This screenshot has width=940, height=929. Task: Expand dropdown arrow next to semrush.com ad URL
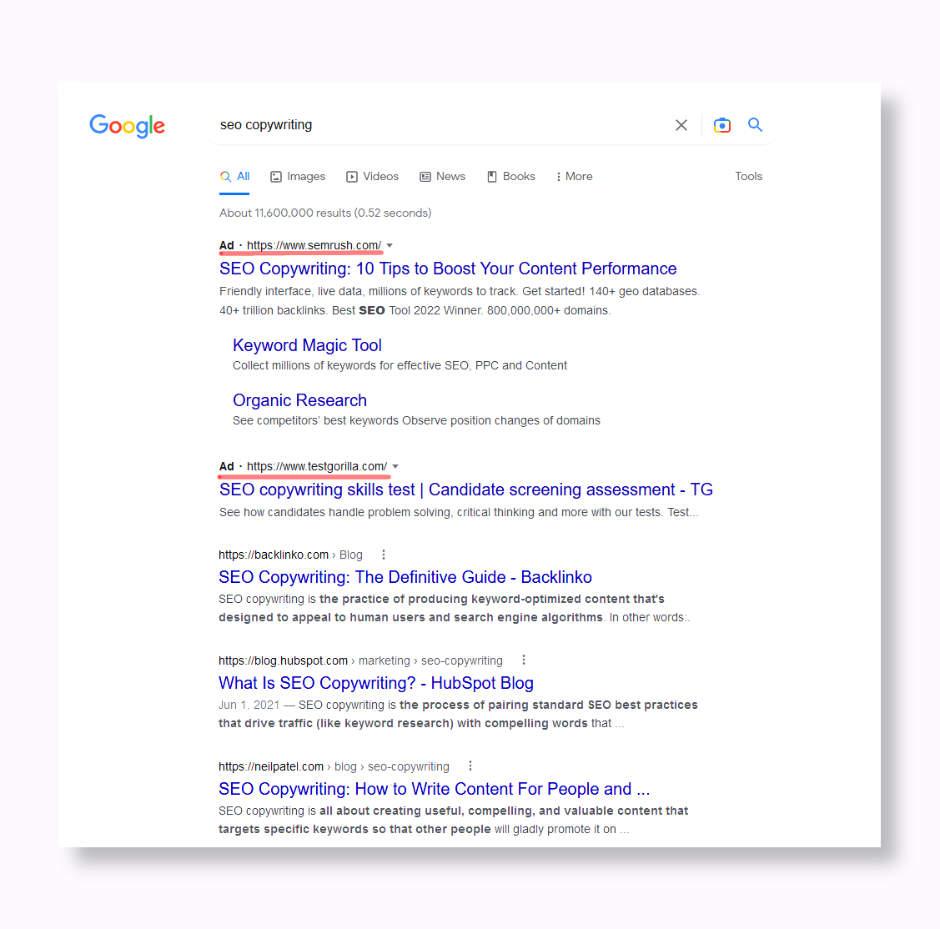pyautogui.click(x=390, y=246)
